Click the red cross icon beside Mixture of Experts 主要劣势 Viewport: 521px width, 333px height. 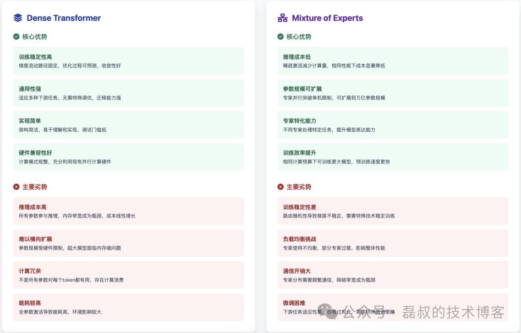(281, 187)
